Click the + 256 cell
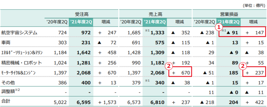Image resolution: width=267 pixels, height=107 pixels. [x=107, y=63]
